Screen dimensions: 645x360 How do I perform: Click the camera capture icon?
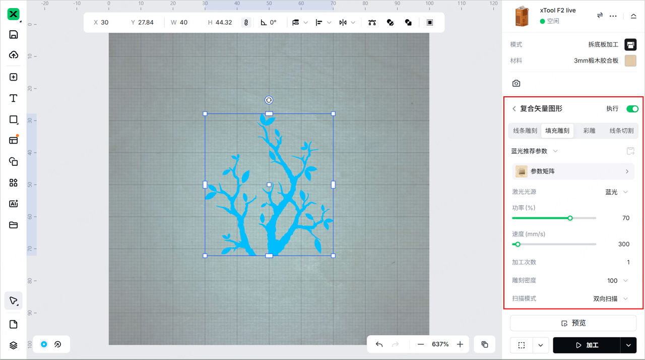pos(516,83)
